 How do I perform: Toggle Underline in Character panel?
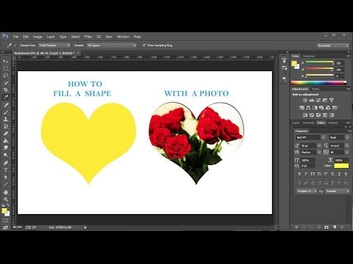(339, 174)
